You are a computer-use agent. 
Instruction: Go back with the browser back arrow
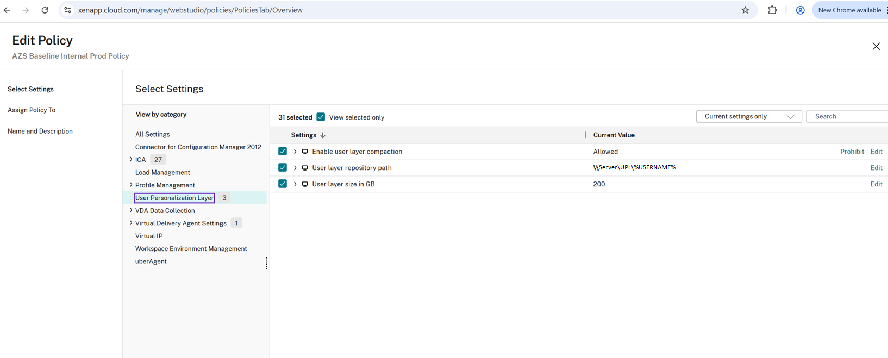7,10
